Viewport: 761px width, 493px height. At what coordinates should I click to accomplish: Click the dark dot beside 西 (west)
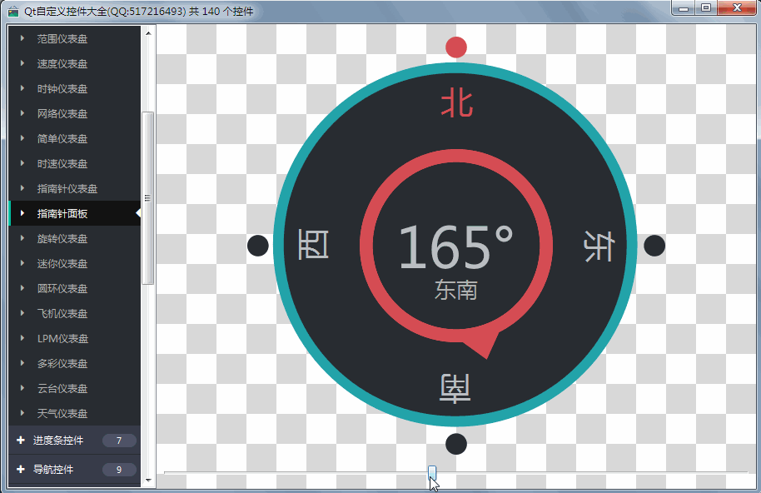coord(258,246)
